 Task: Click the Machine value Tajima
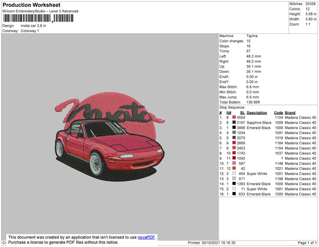coord(253,36)
